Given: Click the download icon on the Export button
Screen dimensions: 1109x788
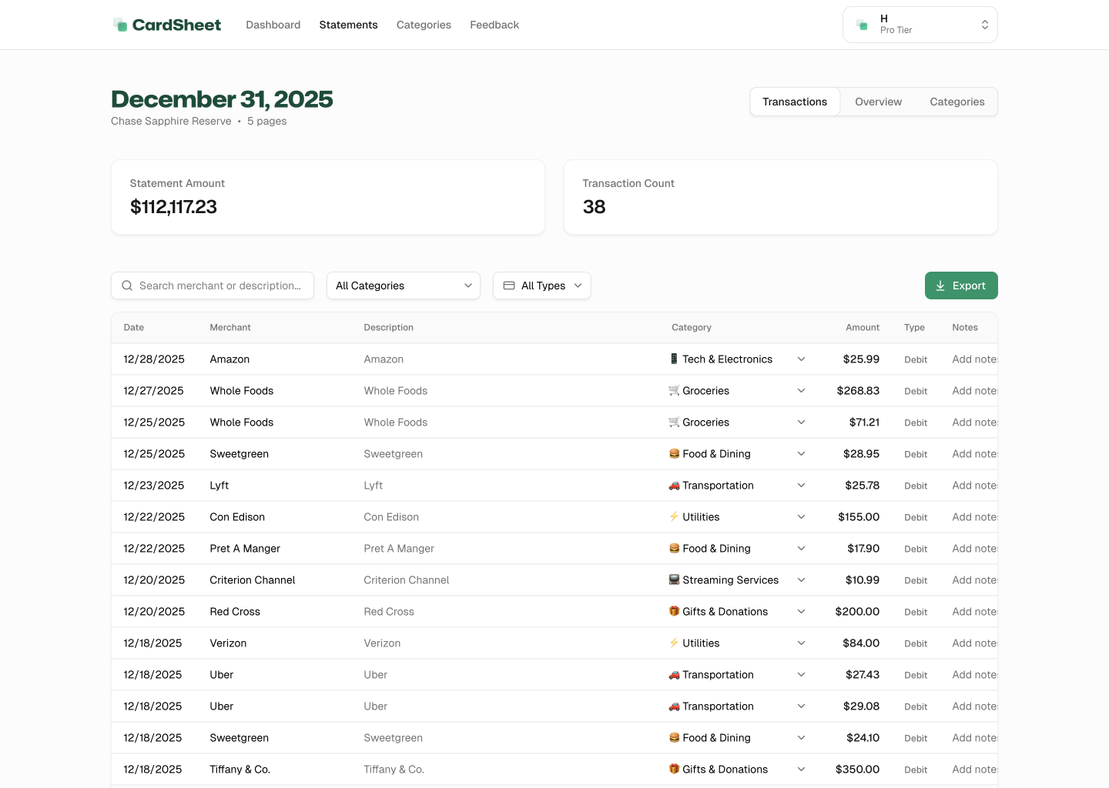Looking at the screenshot, I should (940, 285).
